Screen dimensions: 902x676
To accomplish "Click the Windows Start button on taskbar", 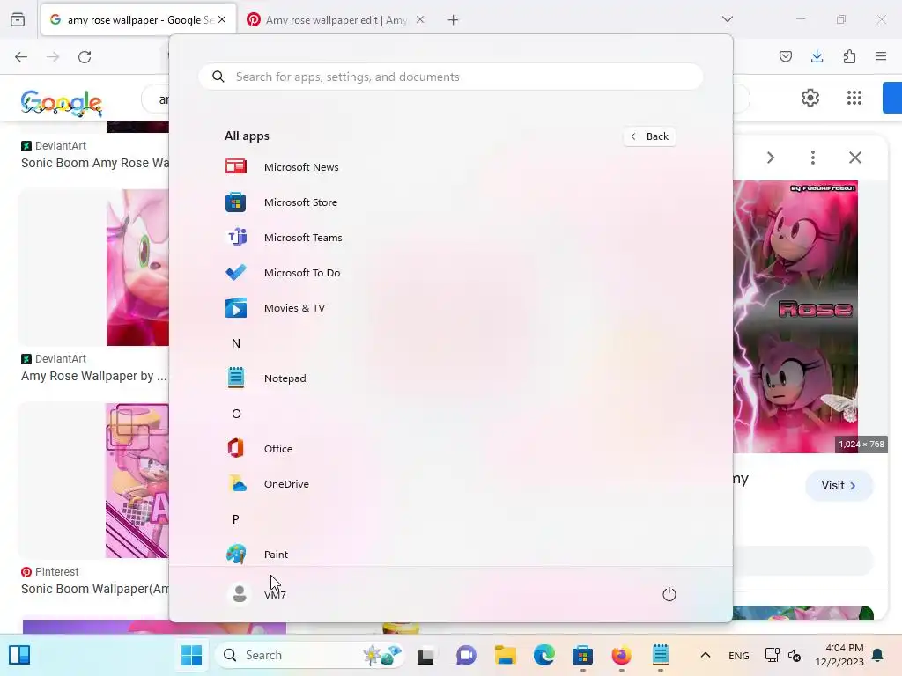I will 191,655.
